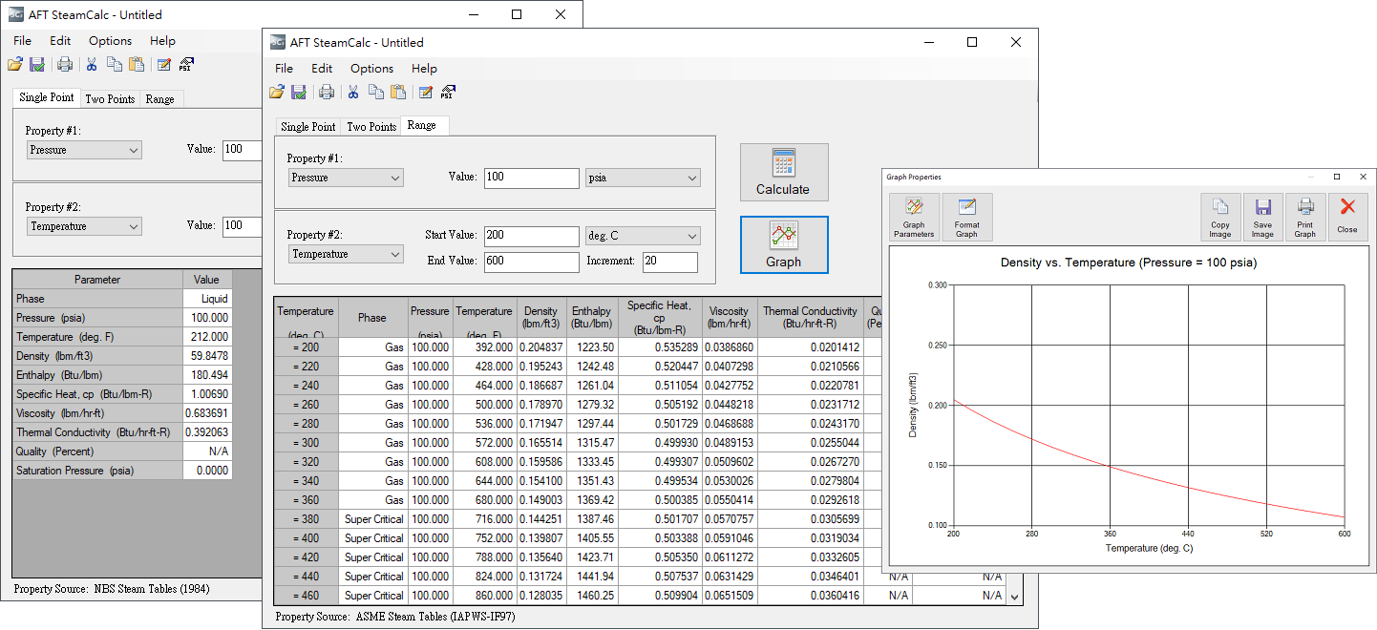The image size is (1377, 630).
Task: Click the Paste icon in the back SteamCalc window
Action: 137,64
